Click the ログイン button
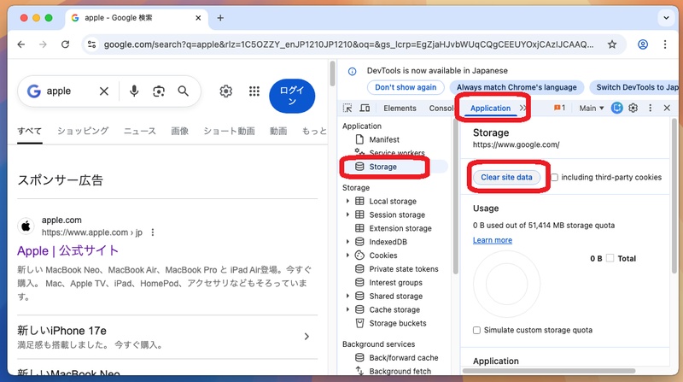 [x=292, y=96]
